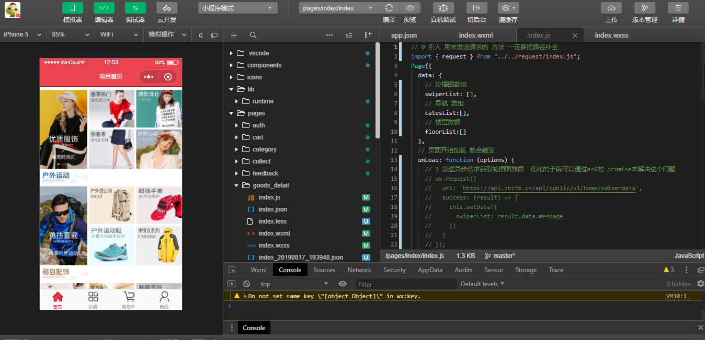Toggle the Debugger (调试器) panel icon
The height and width of the screenshot is (340, 705).
coord(135,8)
